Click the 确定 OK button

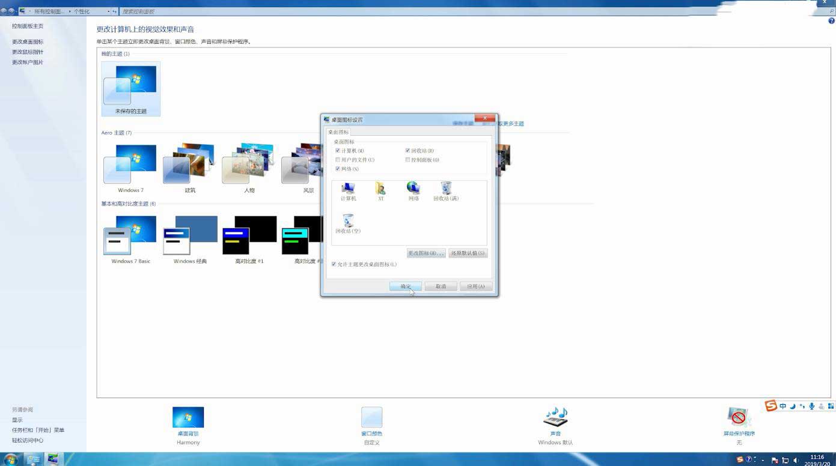(406, 286)
